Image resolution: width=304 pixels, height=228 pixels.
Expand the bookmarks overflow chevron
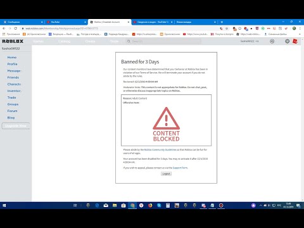pyautogui.click(x=300, y=34)
